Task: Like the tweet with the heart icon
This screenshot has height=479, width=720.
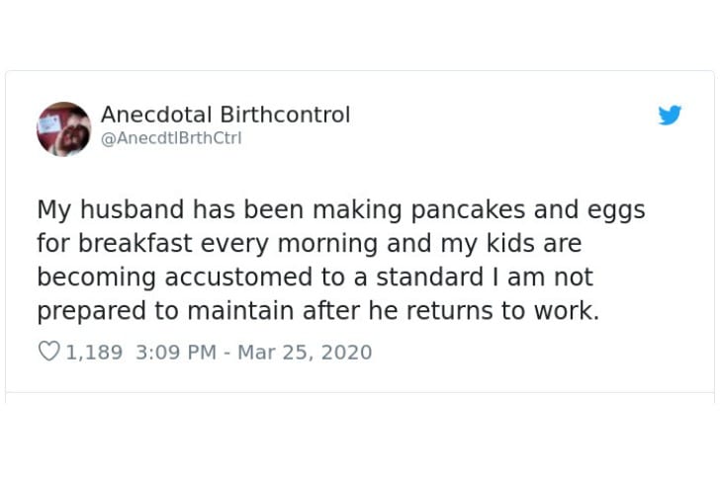Action: tap(48, 352)
